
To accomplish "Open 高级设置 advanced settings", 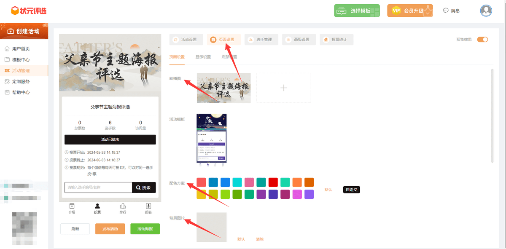I will 299,39.
